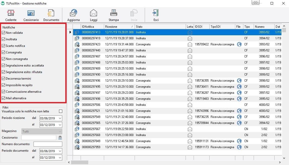289x165 pixels.
Task: Click the Cessionario card icon
Action: pos(31,13)
